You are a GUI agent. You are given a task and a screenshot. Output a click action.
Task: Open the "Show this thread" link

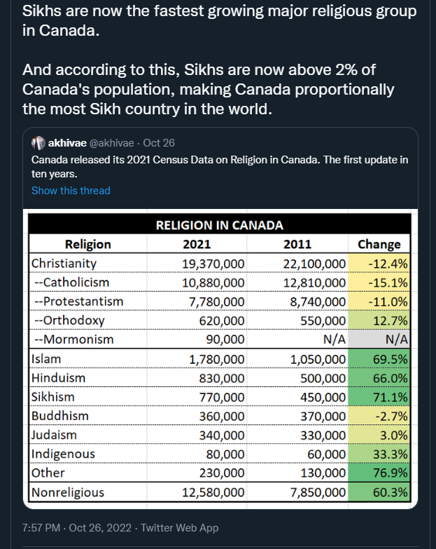[71, 191]
